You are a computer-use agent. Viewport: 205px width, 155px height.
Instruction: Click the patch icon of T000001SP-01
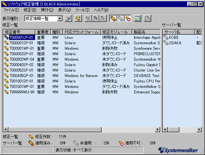click(x=6, y=43)
